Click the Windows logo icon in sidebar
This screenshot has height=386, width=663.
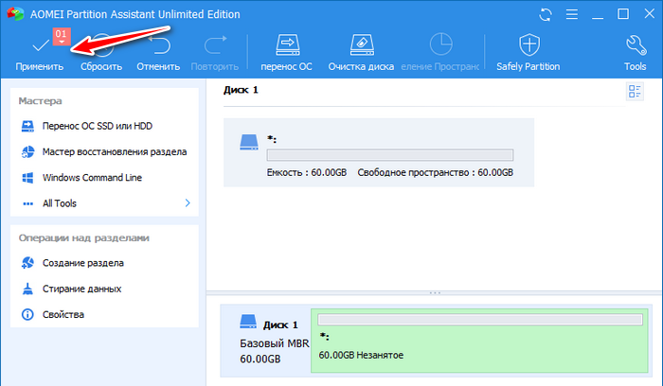tap(27, 178)
